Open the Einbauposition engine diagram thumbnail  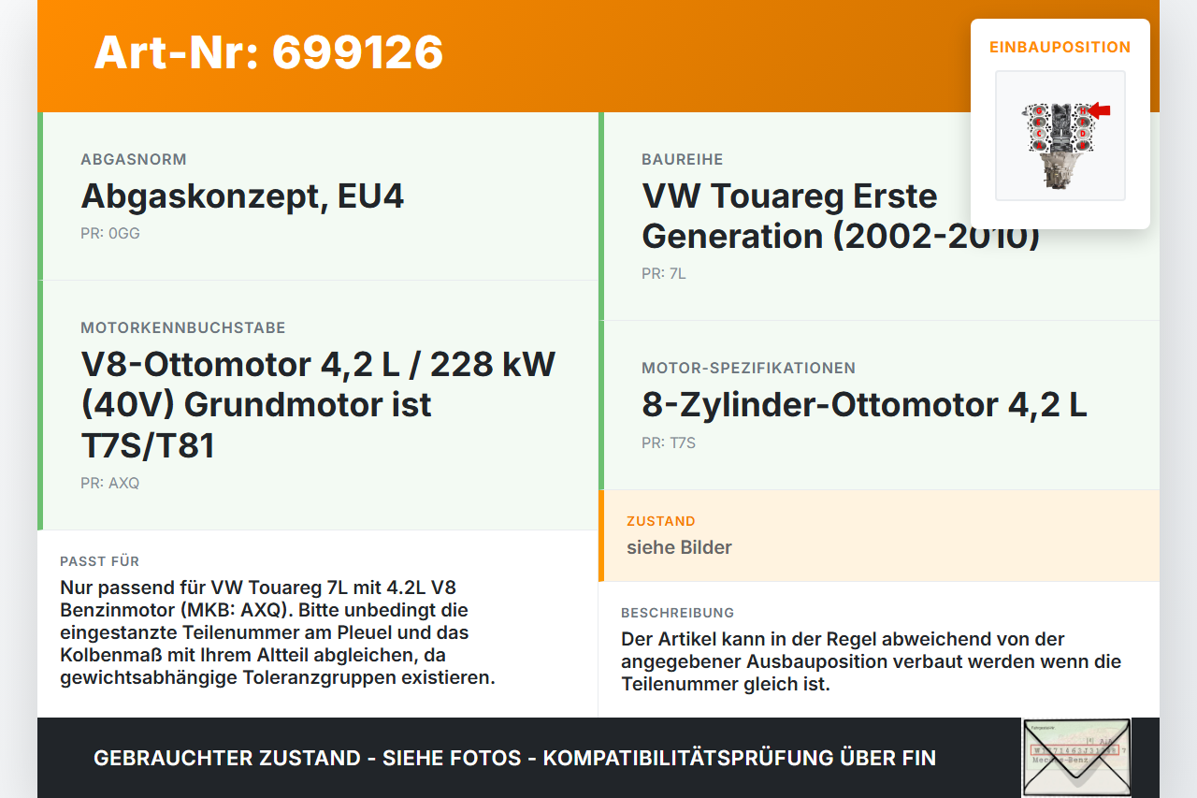[x=1060, y=136]
